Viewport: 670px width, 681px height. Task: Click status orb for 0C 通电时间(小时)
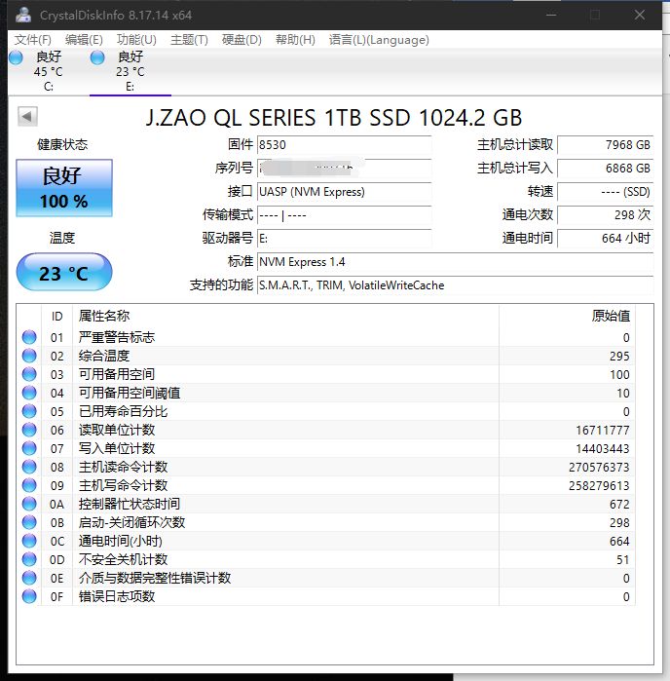click(29, 541)
